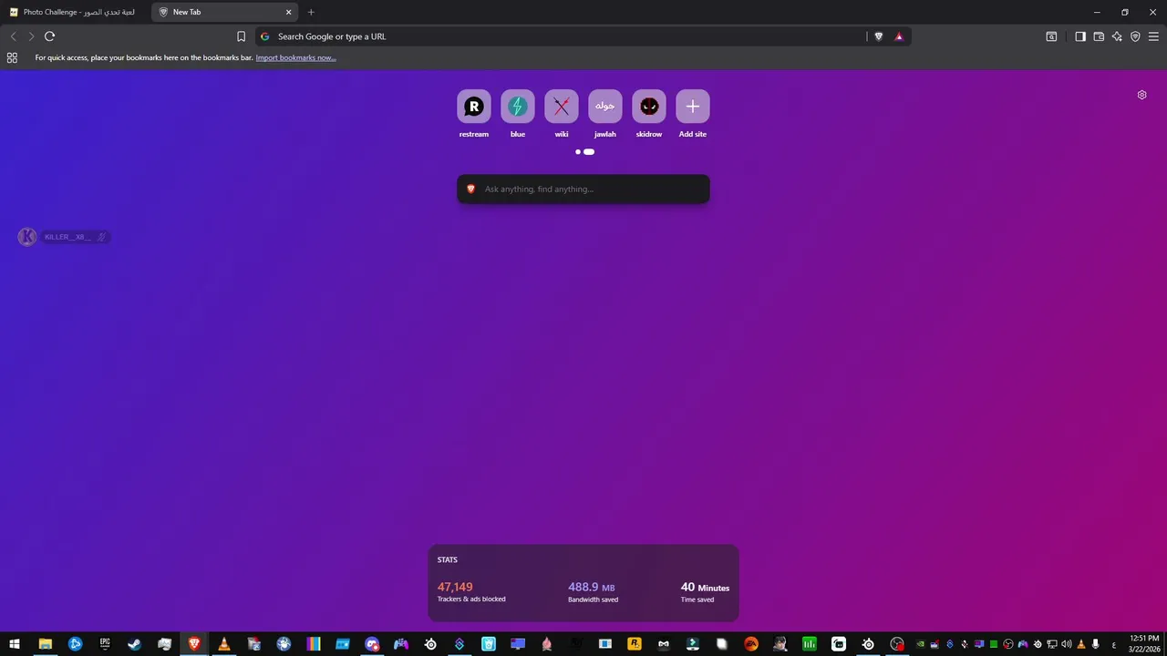Open a new tab with plus button
This screenshot has width=1167, height=656.
[x=311, y=12]
